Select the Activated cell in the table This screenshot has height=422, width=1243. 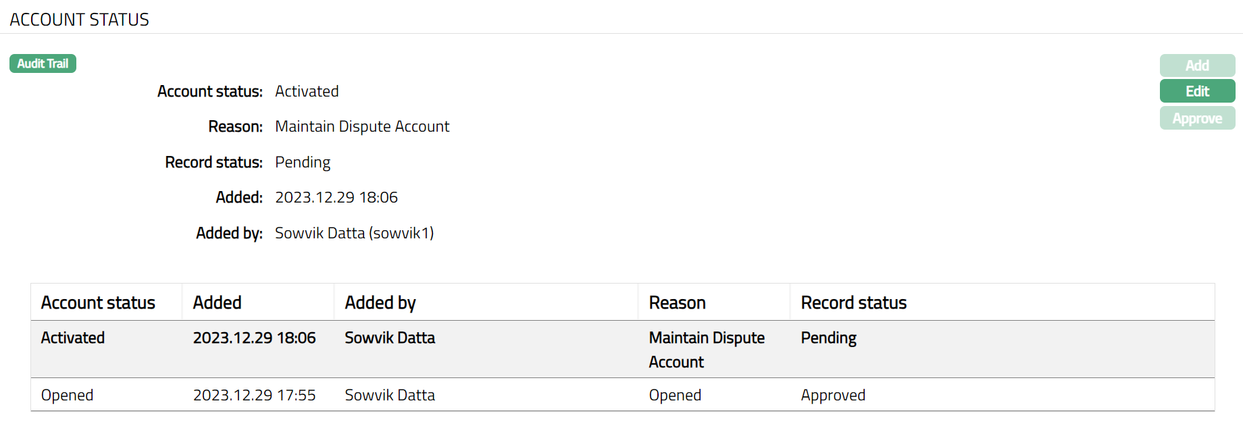click(73, 338)
